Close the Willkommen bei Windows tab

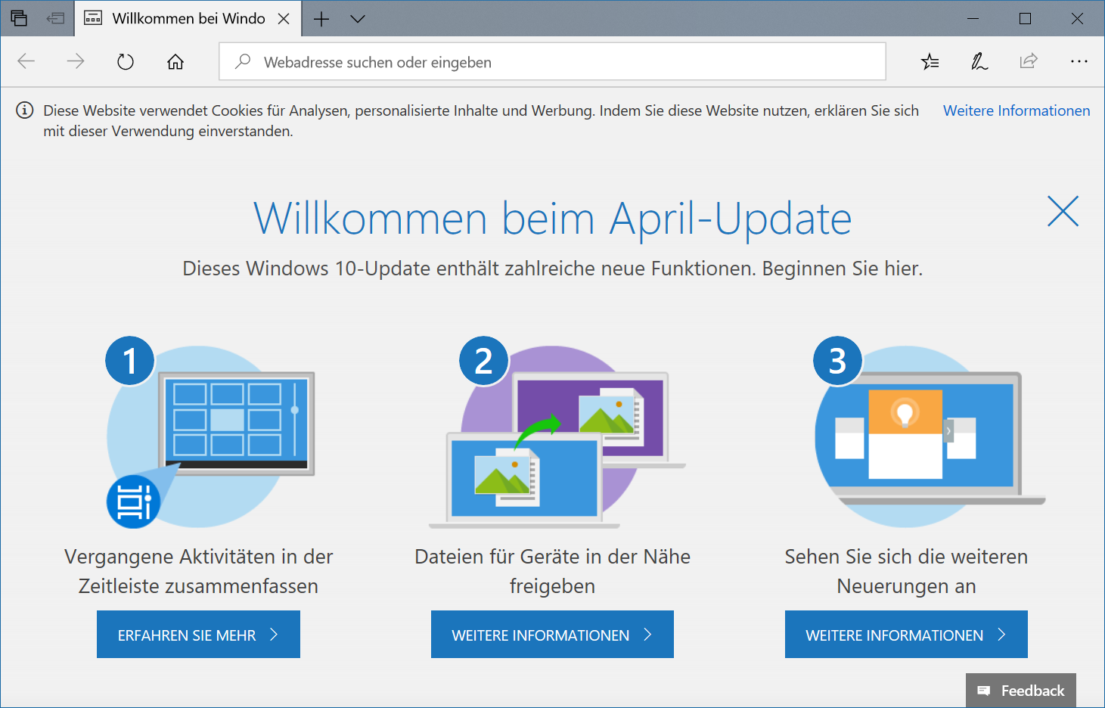284,18
